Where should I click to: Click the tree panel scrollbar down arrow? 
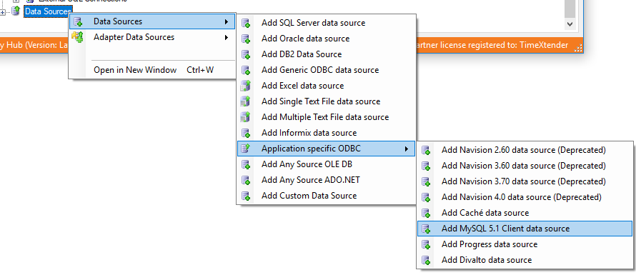point(570,24)
